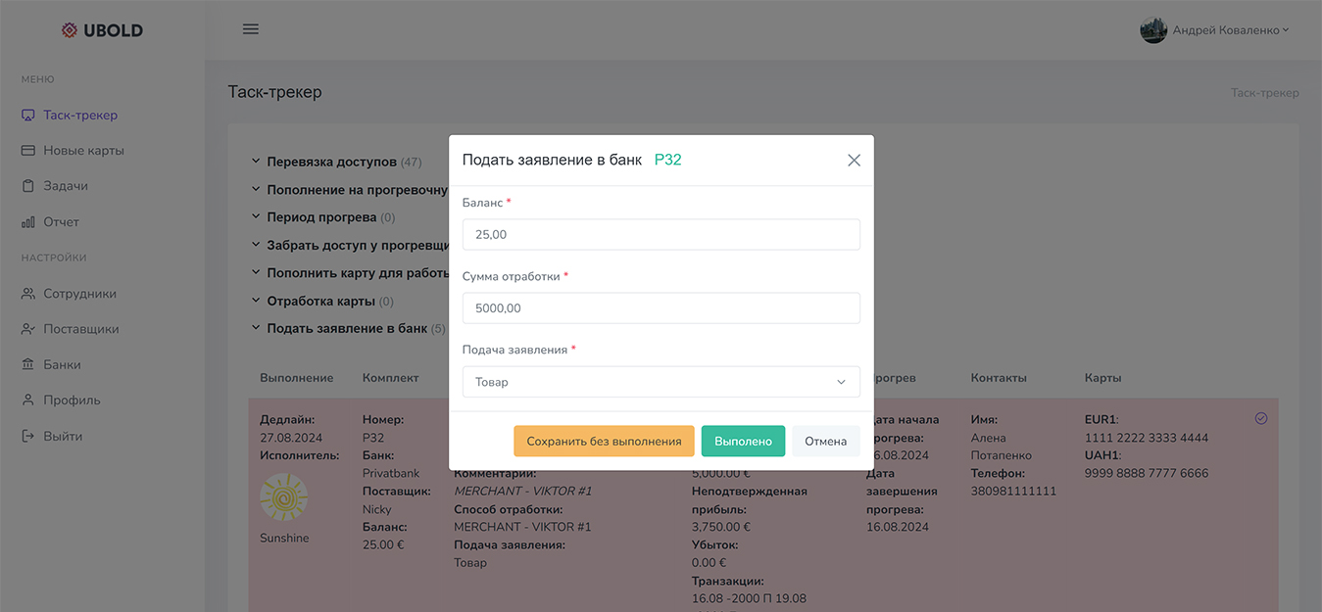
Task: Close the bank application dialog
Action: (854, 161)
